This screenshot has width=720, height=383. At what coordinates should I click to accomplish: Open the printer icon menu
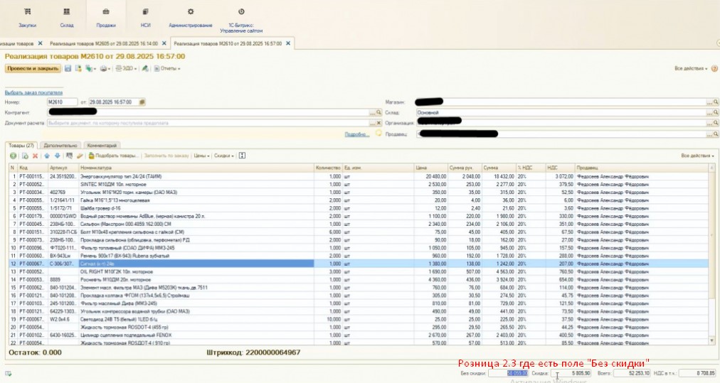[x=105, y=68]
